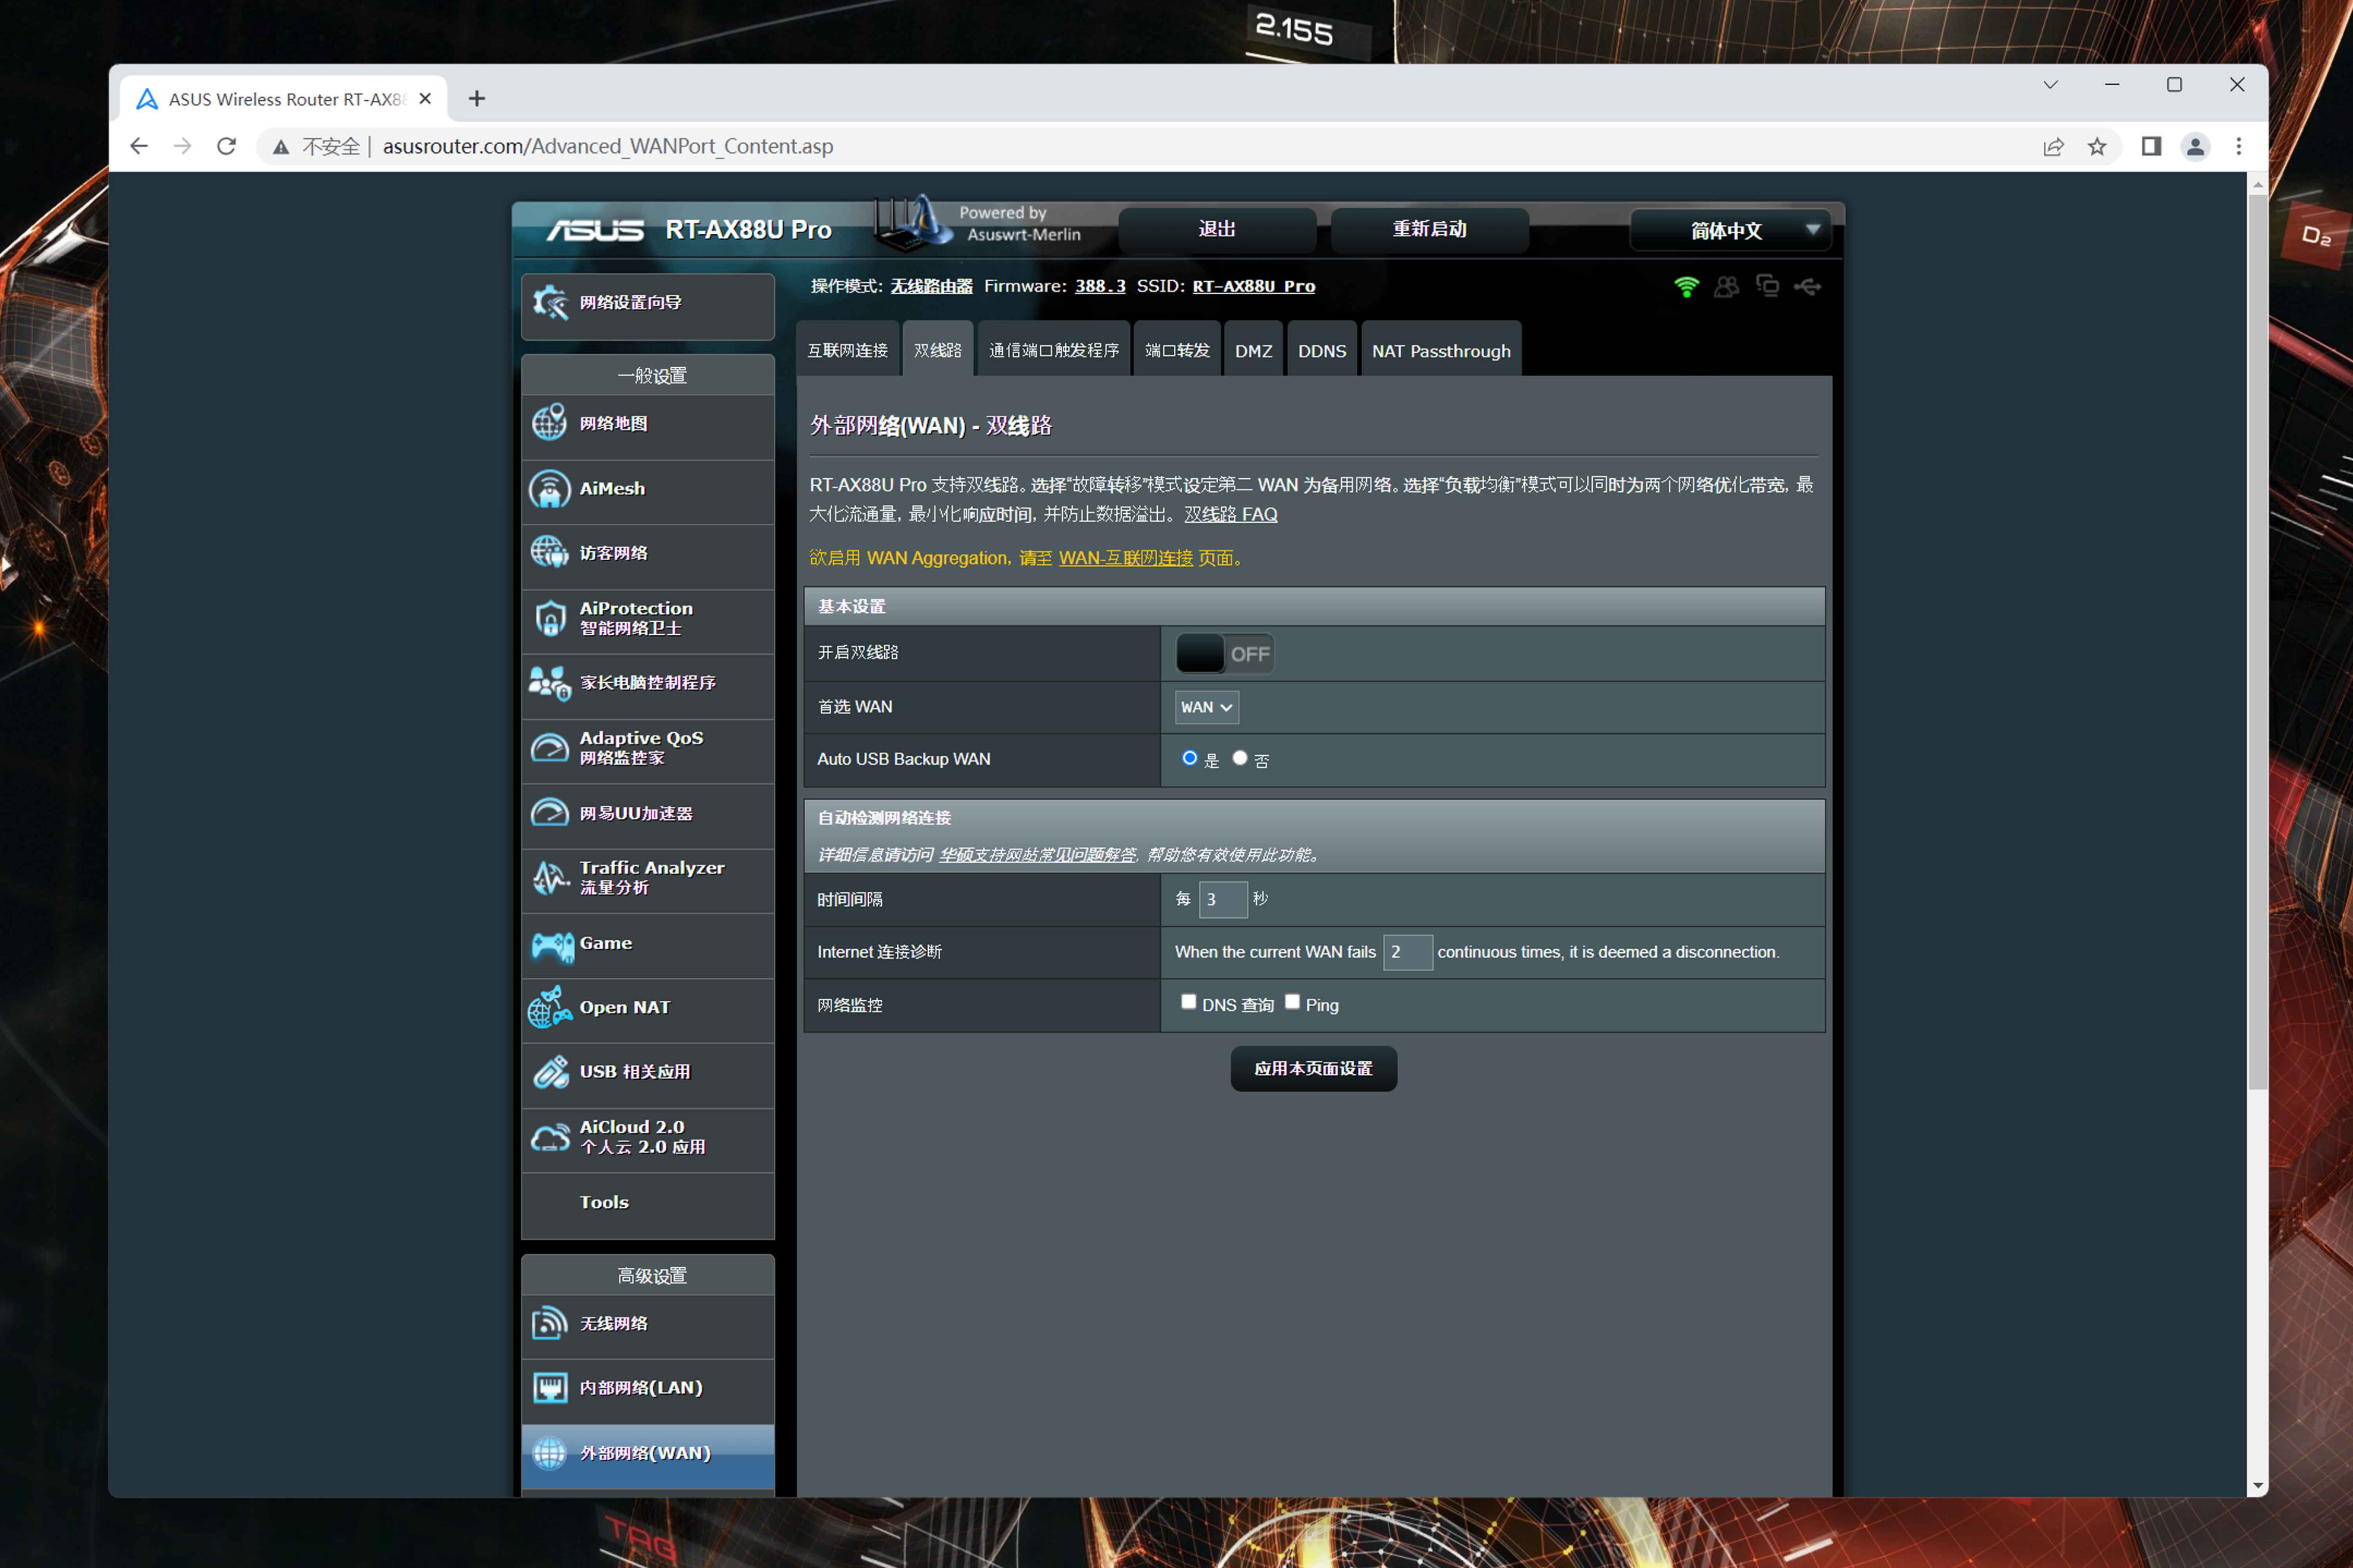Open the NAT Passthrough tab
The height and width of the screenshot is (1568, 2353).
[1440, 351]
